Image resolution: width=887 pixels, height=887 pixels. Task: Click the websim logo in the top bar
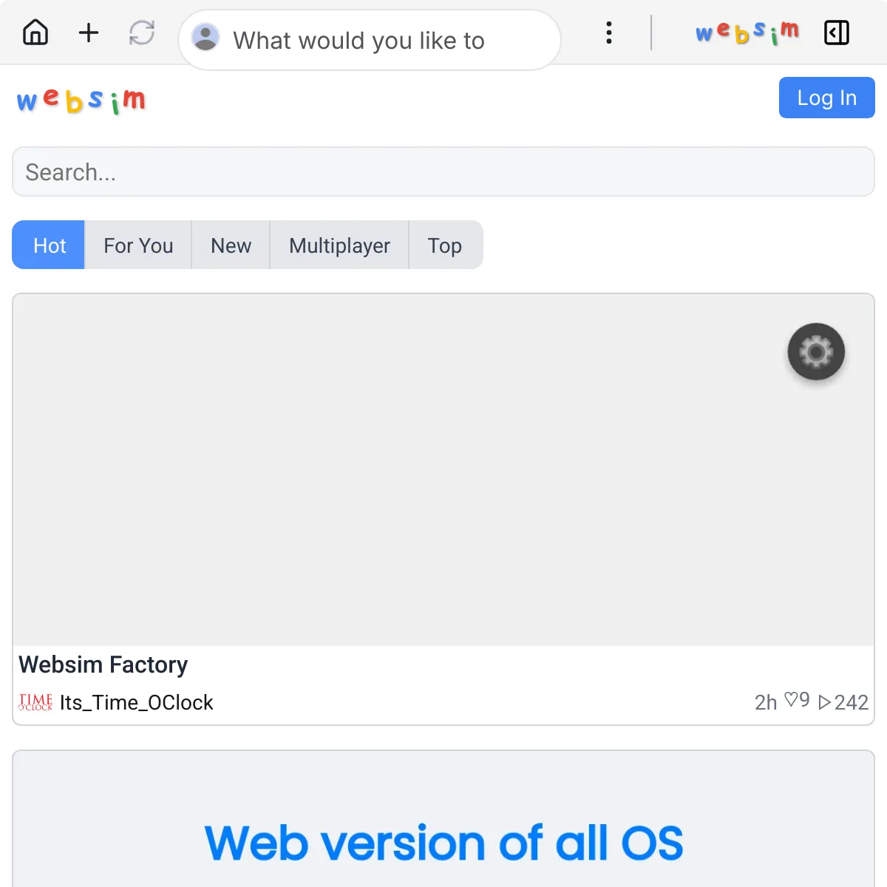pos(745,33)
